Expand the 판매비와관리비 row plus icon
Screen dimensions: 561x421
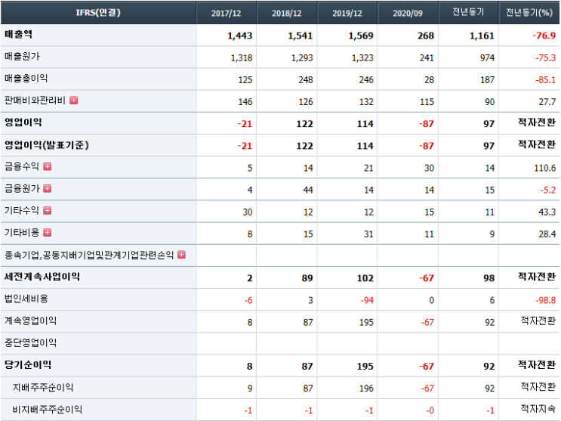(74, 101)
